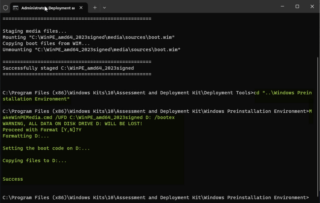Open a new terminal tab with plus

click(x=95, y=8)
